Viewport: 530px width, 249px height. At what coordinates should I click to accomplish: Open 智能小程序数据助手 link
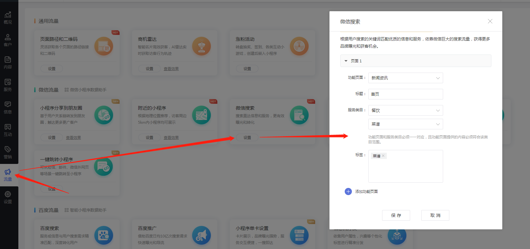pyautogui.click(x=86, y=210)
